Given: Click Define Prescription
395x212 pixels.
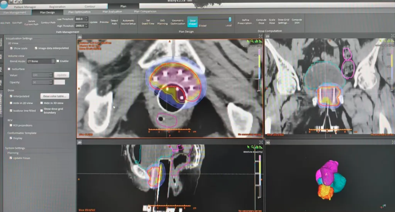Looking at the screenshot, I should tap(245, 21).
